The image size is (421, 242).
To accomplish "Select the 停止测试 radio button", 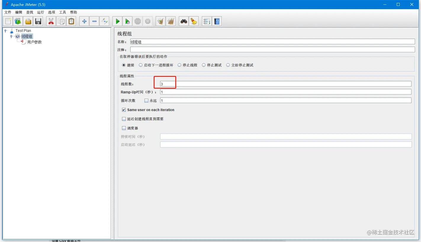I will coord(204,65).
